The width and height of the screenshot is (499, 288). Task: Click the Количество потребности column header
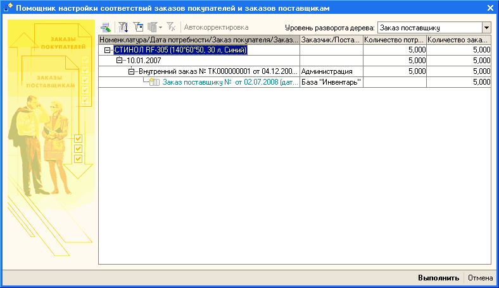(394, 39)
